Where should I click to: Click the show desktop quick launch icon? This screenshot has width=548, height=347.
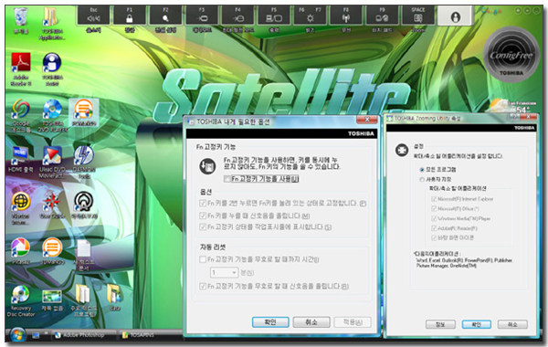(x=36, y=335)
